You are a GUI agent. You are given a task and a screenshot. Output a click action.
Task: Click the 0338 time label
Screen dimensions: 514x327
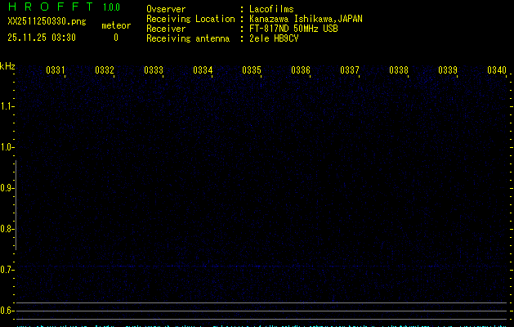pos(399,71)
